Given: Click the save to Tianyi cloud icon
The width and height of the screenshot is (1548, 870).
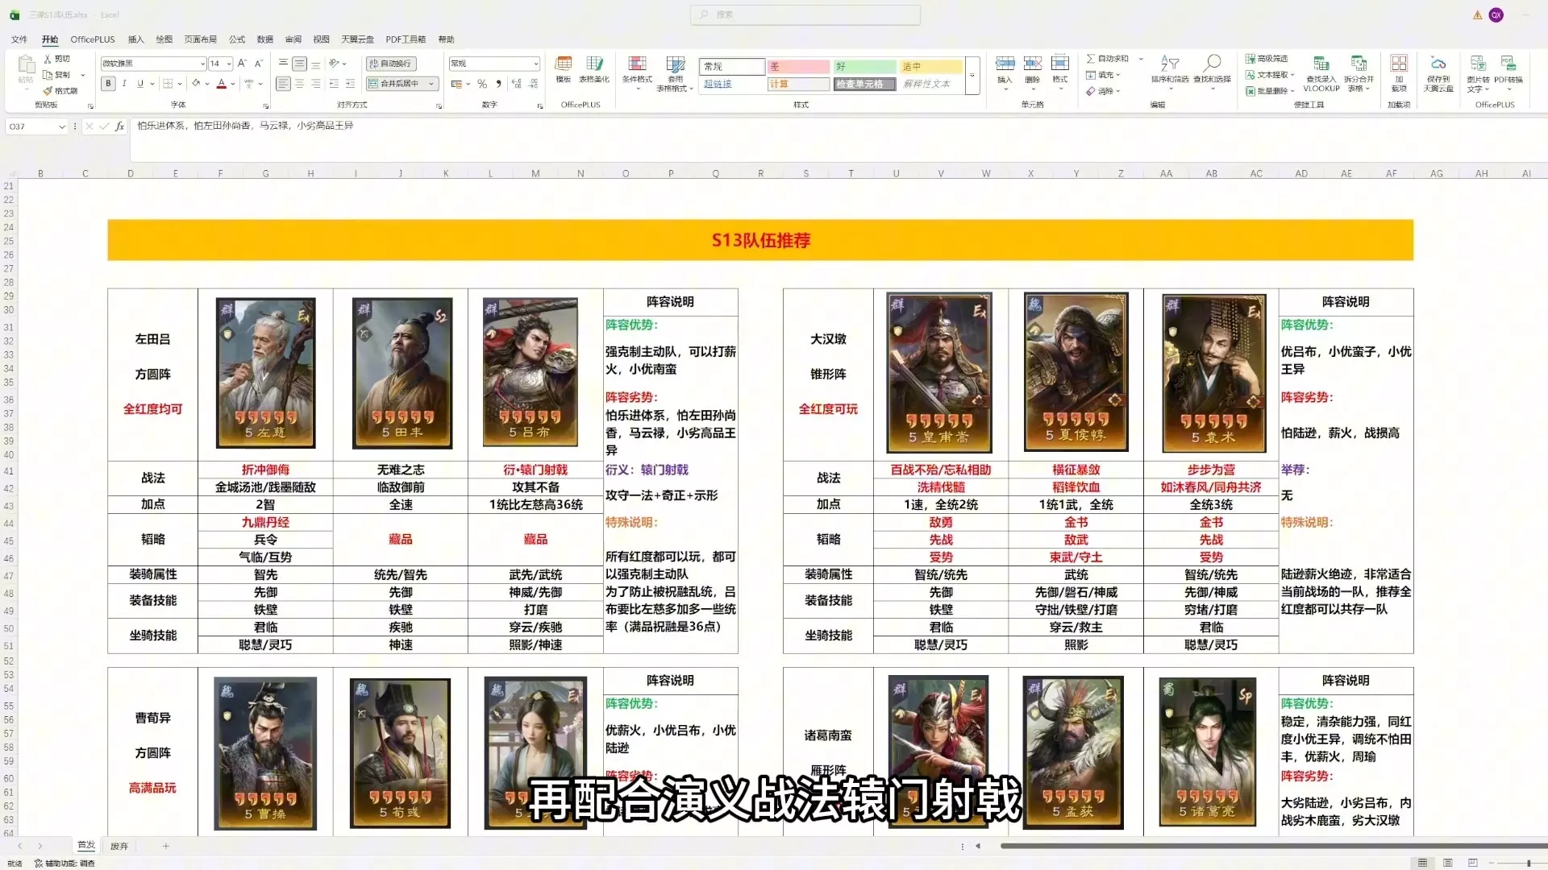Looking at the screenshot, I should [1438, 64].
